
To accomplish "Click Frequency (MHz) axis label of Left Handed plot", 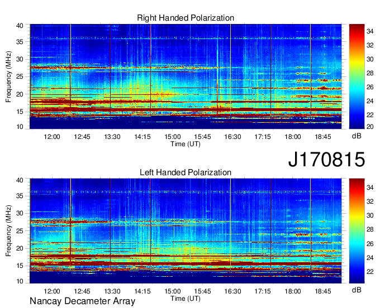I will click(x=8, y=231).
